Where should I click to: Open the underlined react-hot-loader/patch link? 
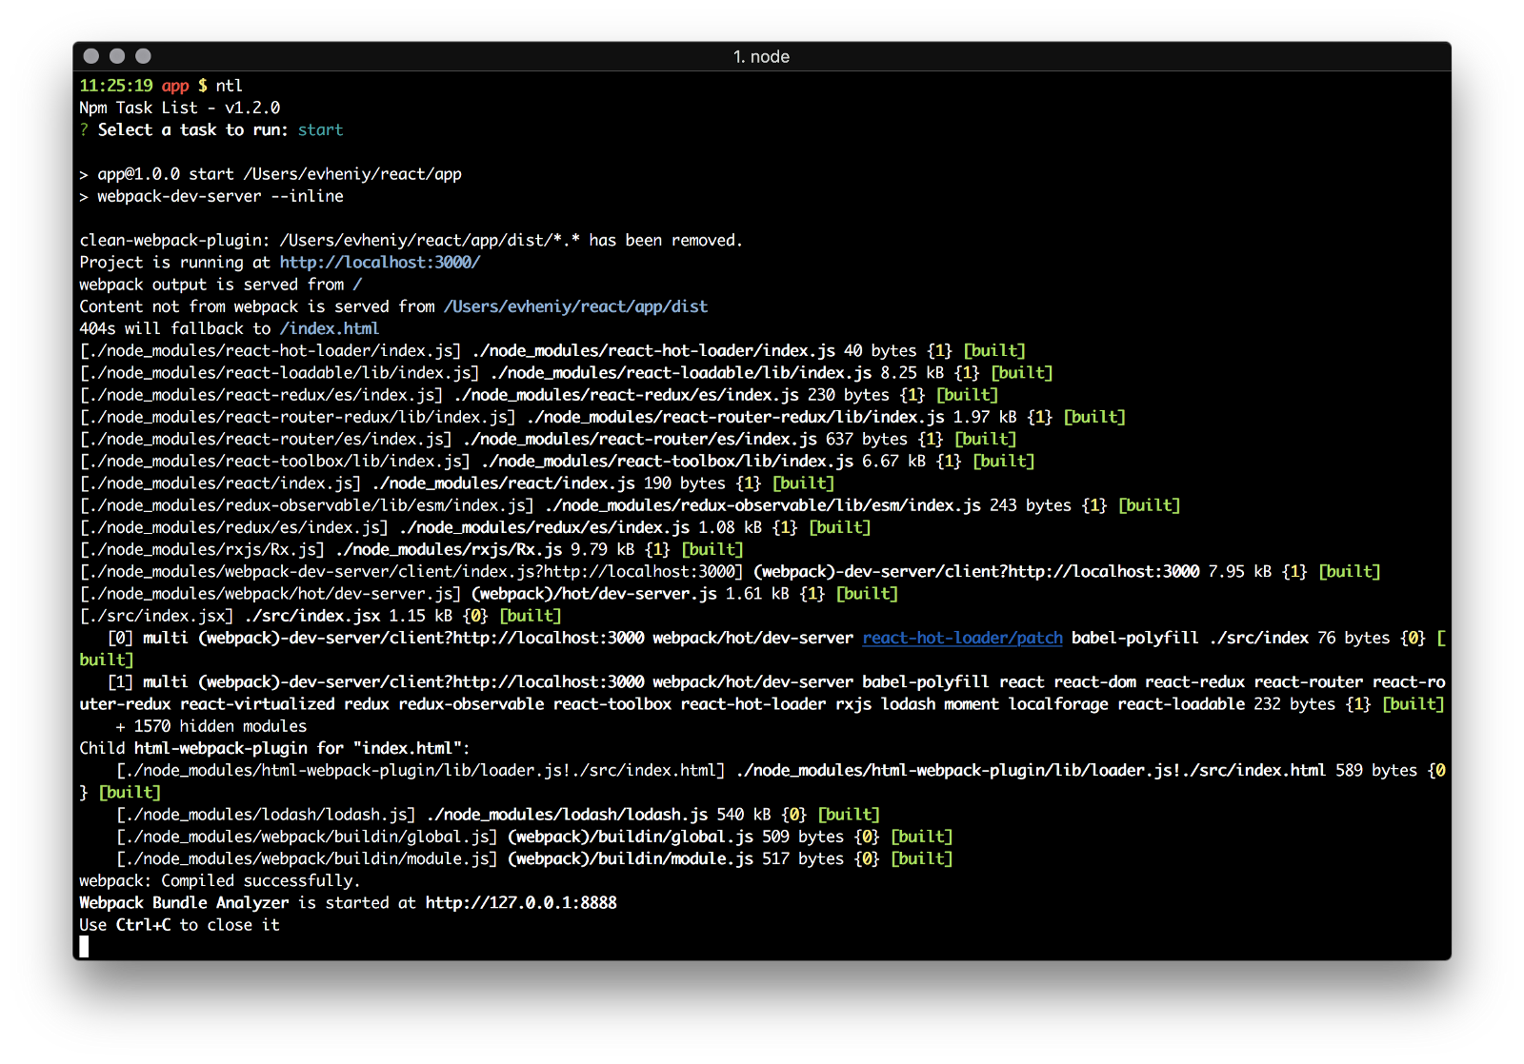click(962, 638)
